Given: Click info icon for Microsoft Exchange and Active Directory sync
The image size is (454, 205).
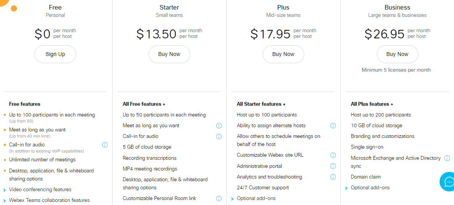Looking at the screenshot, I should [447, 158].
